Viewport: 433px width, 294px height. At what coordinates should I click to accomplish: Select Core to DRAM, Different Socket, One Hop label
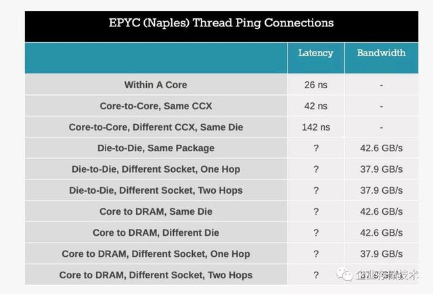click(156, 254)
